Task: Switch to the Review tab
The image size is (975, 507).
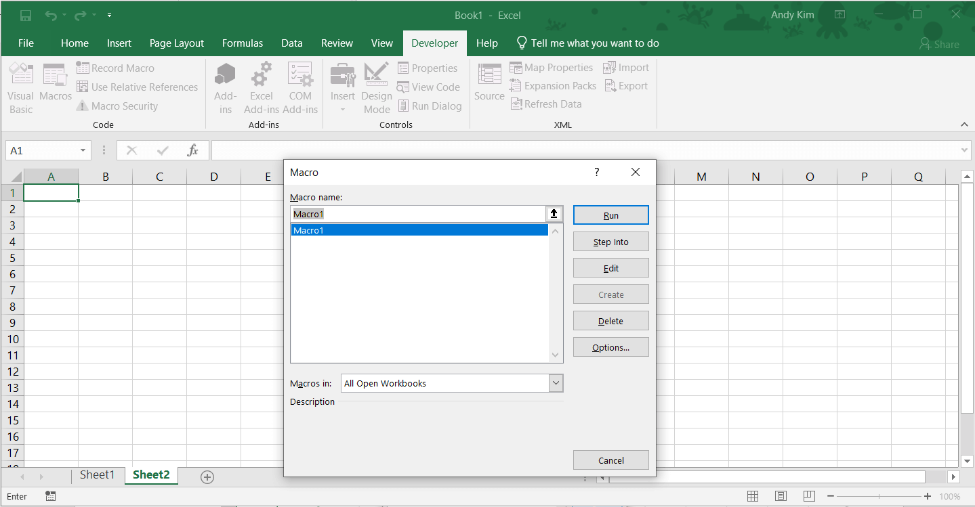Action: [x=337, y=43]
